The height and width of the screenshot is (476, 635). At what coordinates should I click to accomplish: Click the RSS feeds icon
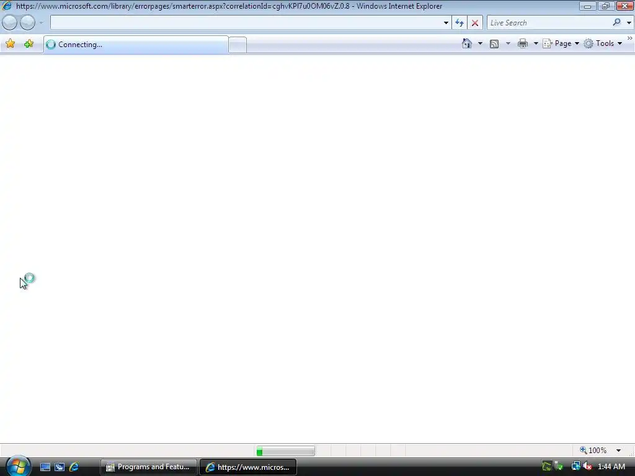point(494,44)
